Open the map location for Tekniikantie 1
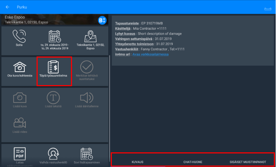 coord(90,39)
